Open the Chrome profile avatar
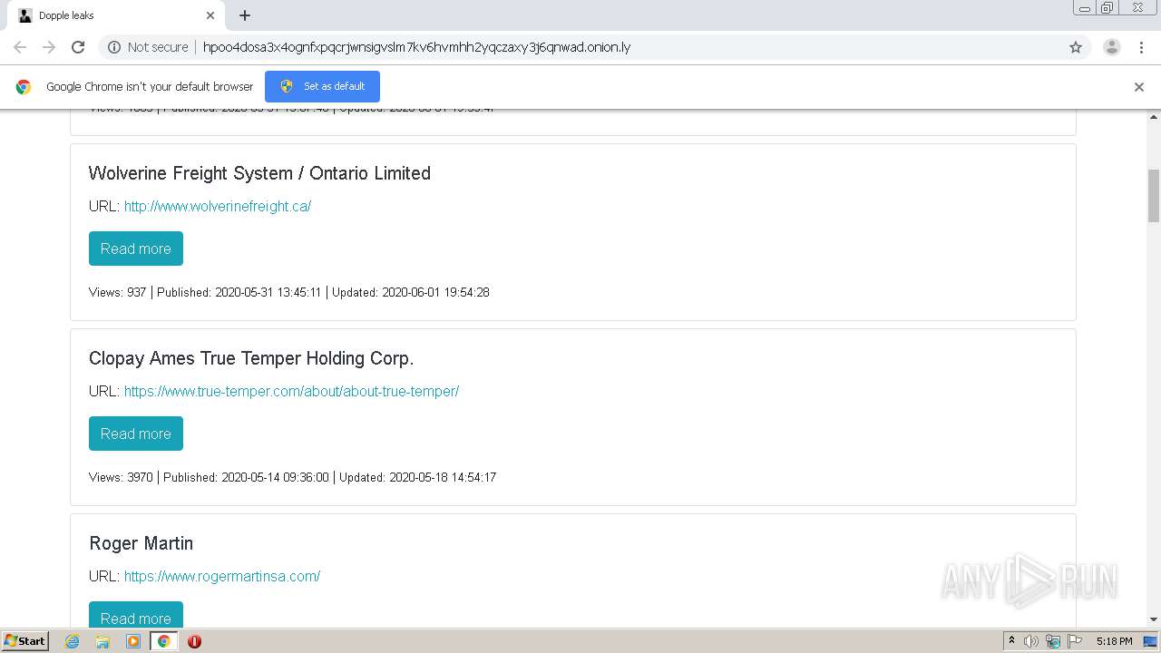Image resolution: width=1161 pixels, height=653 pixels. pyautogui.click(x=1112, y=47)
